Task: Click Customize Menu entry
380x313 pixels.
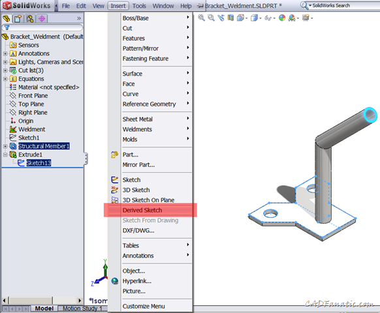Action: click(150, 306)
